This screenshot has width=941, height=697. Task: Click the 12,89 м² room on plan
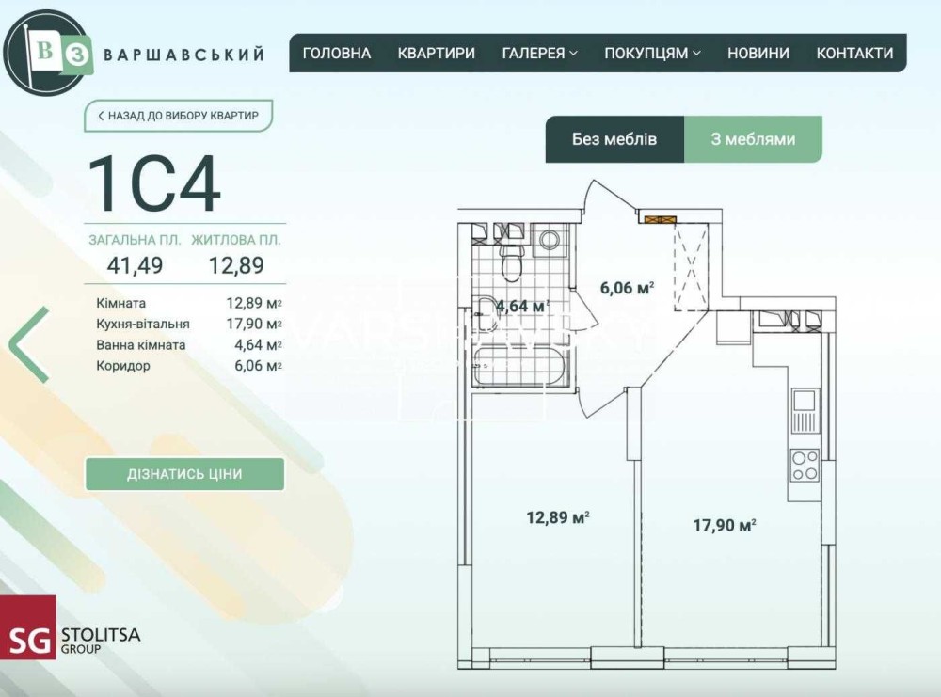pyautogui.click(x=557, y=517)
